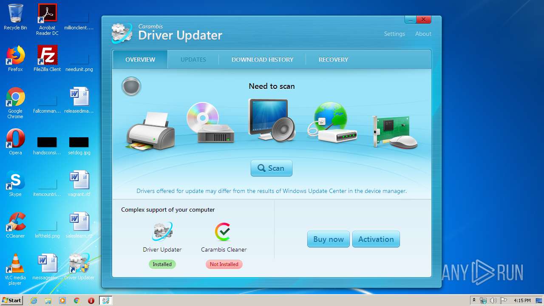544x306 pixels.
Task: Open Acrobat Reader DC desktop shortcut
Action: [47, 20]
